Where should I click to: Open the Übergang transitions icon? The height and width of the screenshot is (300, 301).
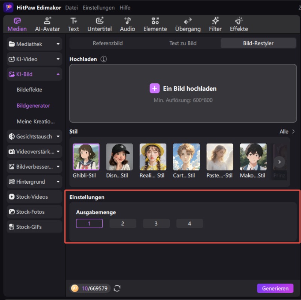coord(187,21)
